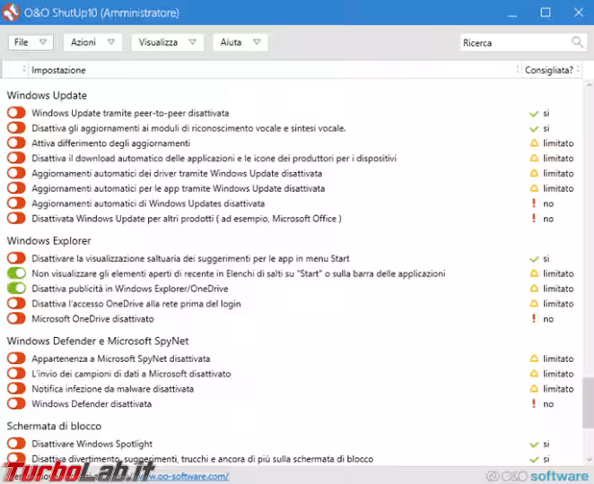Click warning icon for Disattiva publicità in Explorer
Viewport: 594px width, 484px height.
coord(534,289)
